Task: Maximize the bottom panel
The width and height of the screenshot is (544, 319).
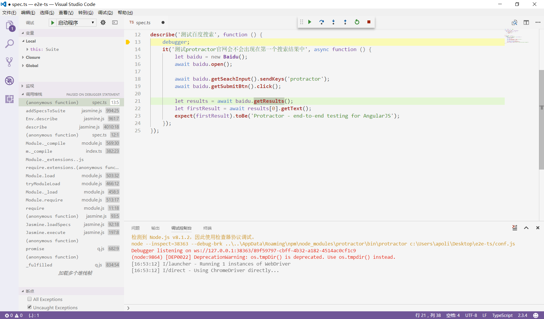Action: tap(526, 228)
